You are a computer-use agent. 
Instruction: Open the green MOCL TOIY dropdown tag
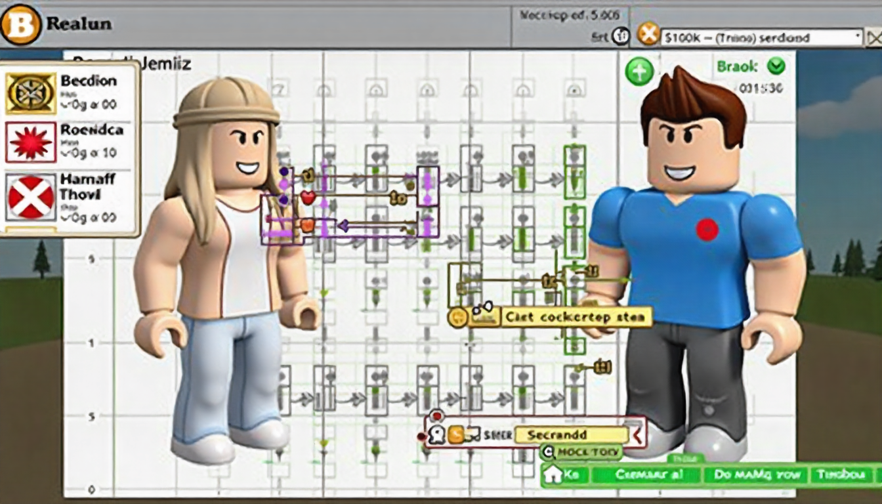point(579,452)
